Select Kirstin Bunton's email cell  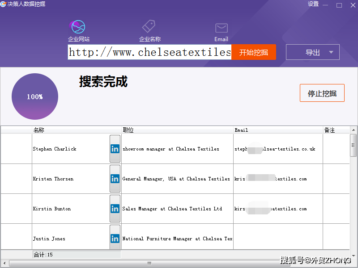click(278, 209)
